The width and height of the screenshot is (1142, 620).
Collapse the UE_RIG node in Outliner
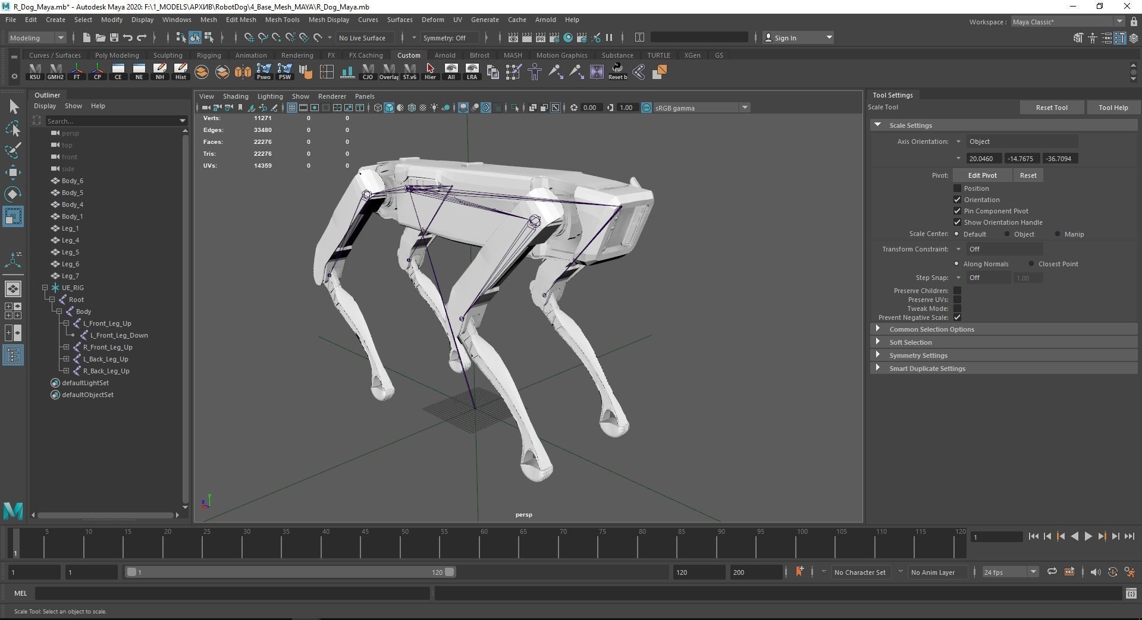[45, 288]
